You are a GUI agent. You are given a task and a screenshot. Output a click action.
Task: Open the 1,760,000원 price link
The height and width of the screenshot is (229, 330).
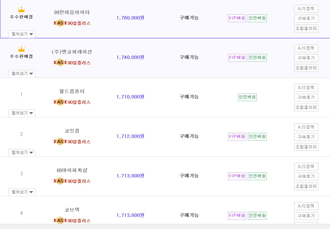coord(130,18)
